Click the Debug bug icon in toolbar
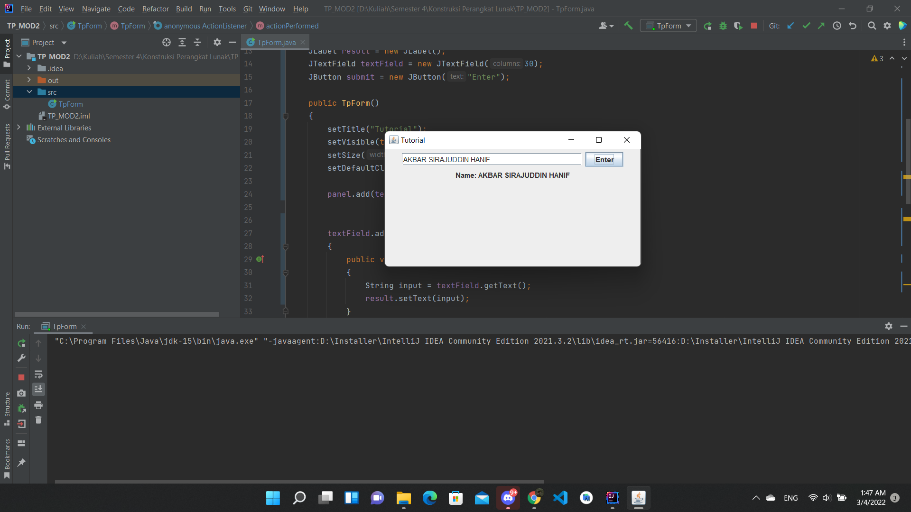 723,26
